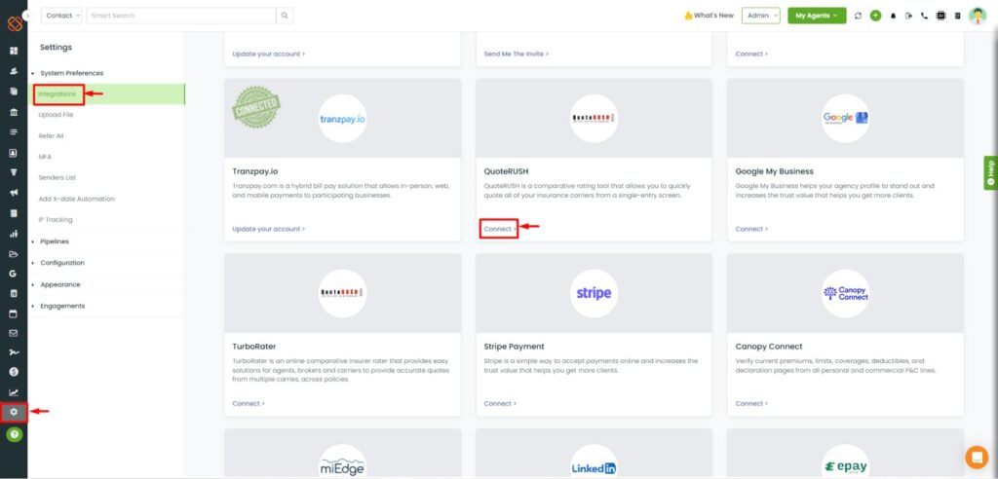Click Update your account for Tranzpay.io
Image resolution: width=998 pixels, height=479 pixels.
point(269,229)
